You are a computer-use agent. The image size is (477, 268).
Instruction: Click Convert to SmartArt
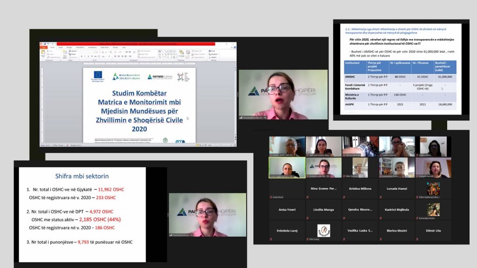coord(147,57)
